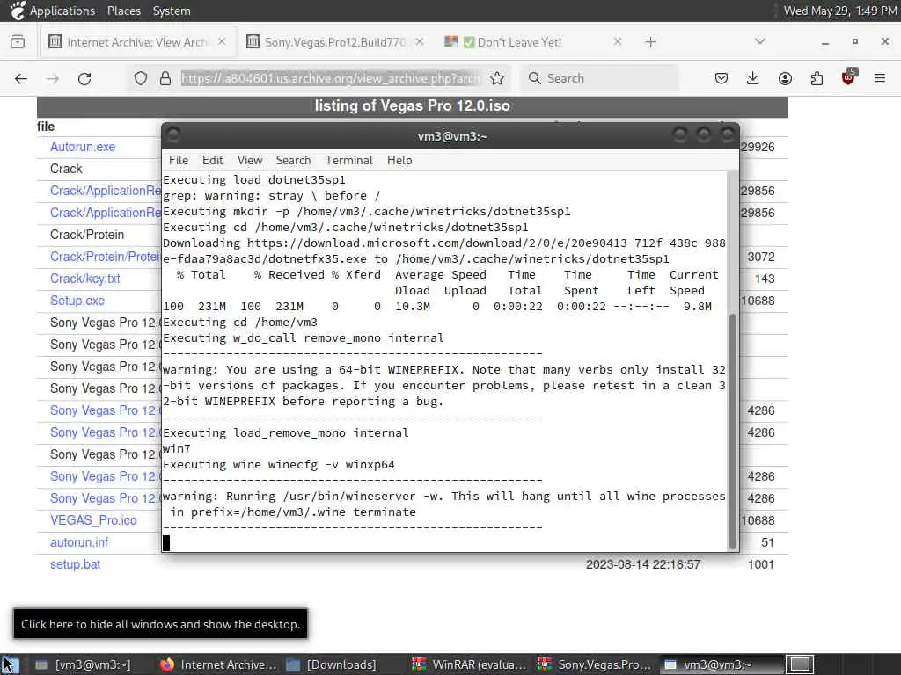
Task: Open the Setup.exe link
Action: [77, 301]
